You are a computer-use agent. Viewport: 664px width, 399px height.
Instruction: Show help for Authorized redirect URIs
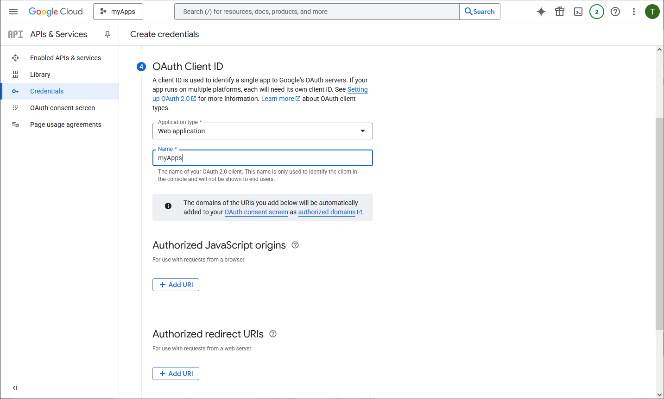pyautogui.click(x=273, y=334)
